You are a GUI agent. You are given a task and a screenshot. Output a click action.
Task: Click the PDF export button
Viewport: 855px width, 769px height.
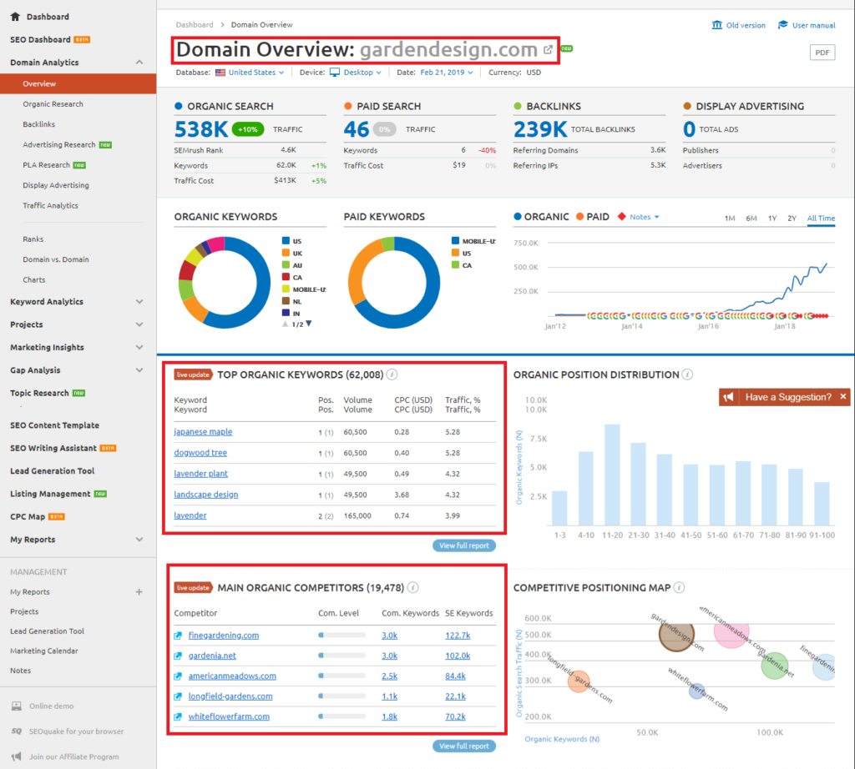pyautogui.click(x=822, y=51)
